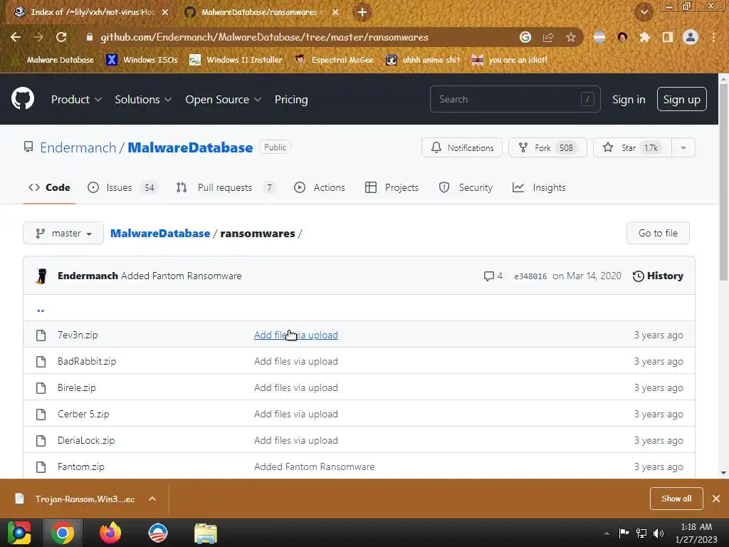Open the Security tab

[x=466, y=187]
